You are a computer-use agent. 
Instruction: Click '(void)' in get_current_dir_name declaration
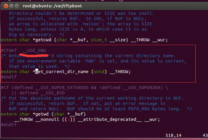click(99, 72)
